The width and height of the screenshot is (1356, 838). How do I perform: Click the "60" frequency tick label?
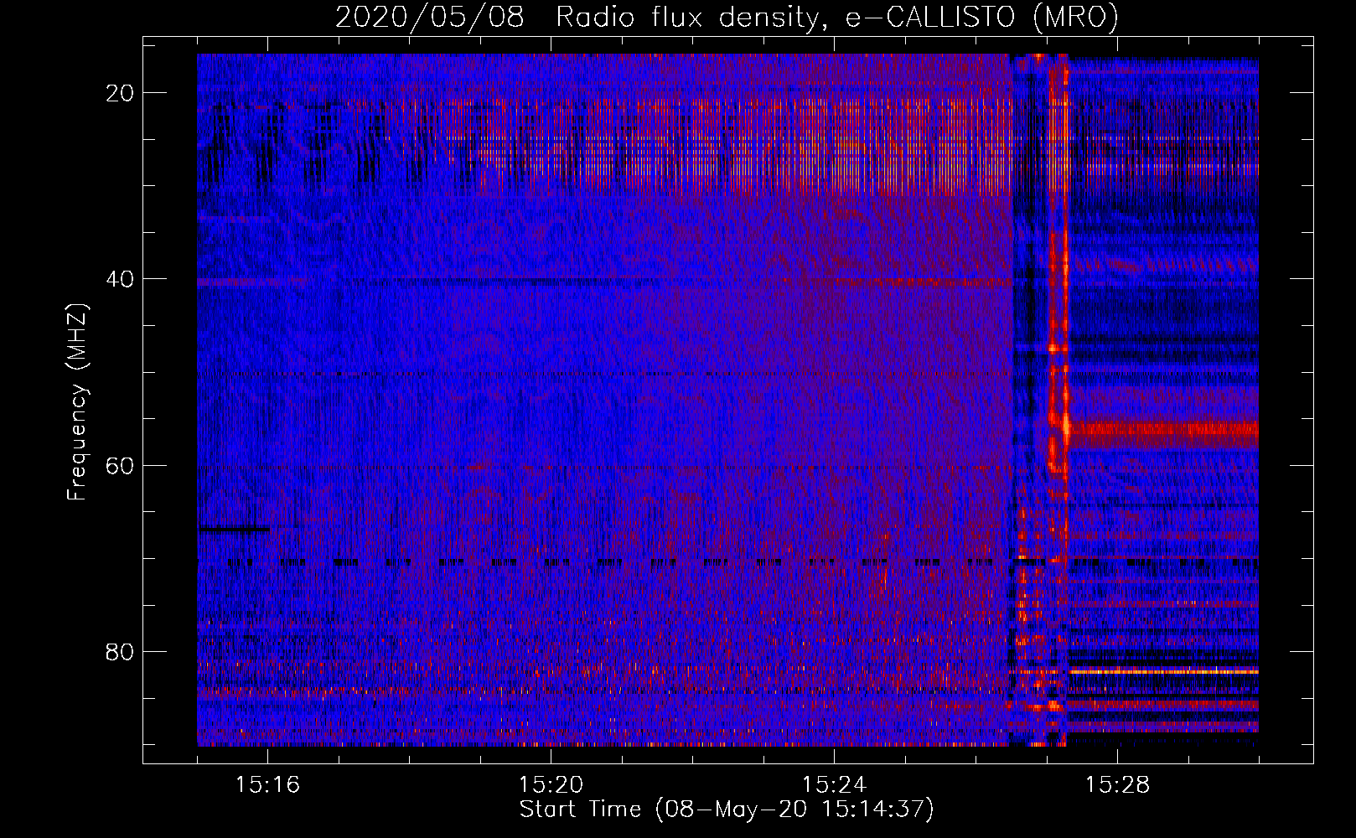(x=121, y=465)
